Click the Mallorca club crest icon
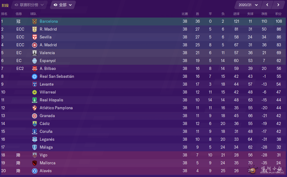The height and width of the screenshot is (177, 287). [x=35, y=163]
